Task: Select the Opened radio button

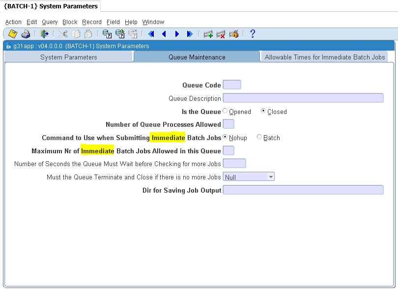Action: click(226, 111)
